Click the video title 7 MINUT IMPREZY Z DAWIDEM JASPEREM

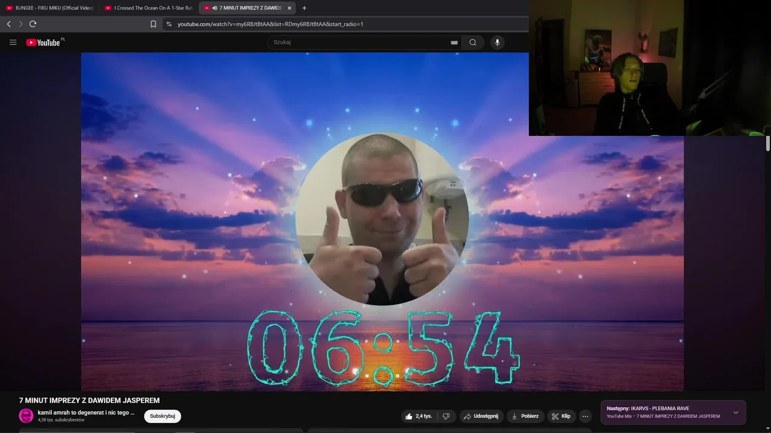[89, 401]
